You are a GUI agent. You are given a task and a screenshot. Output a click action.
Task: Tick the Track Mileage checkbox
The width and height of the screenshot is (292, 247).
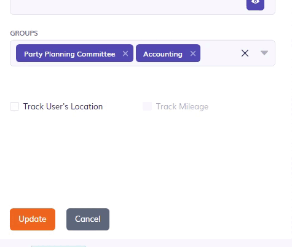coord(147,106)
